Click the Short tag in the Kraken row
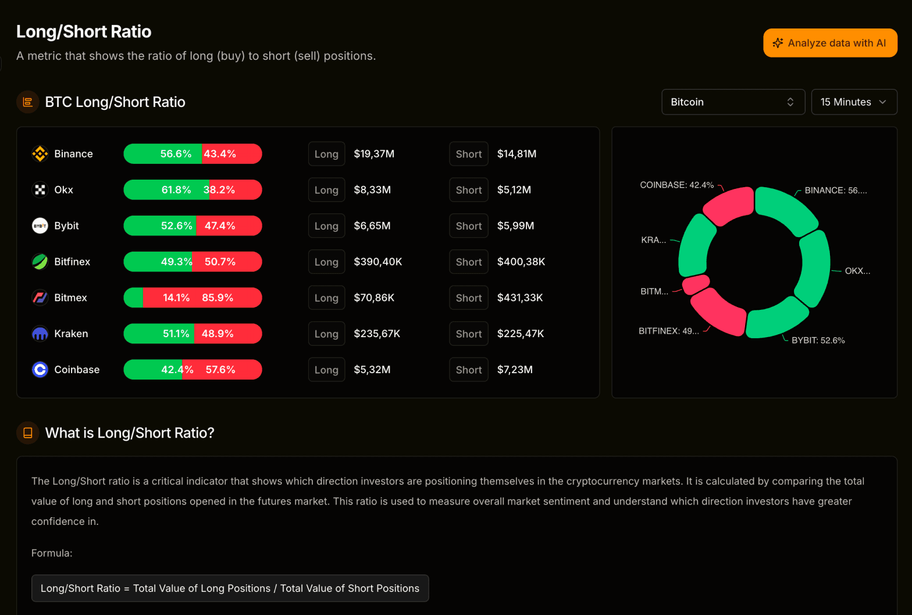912x615 pixels. [x=468, y=334]
